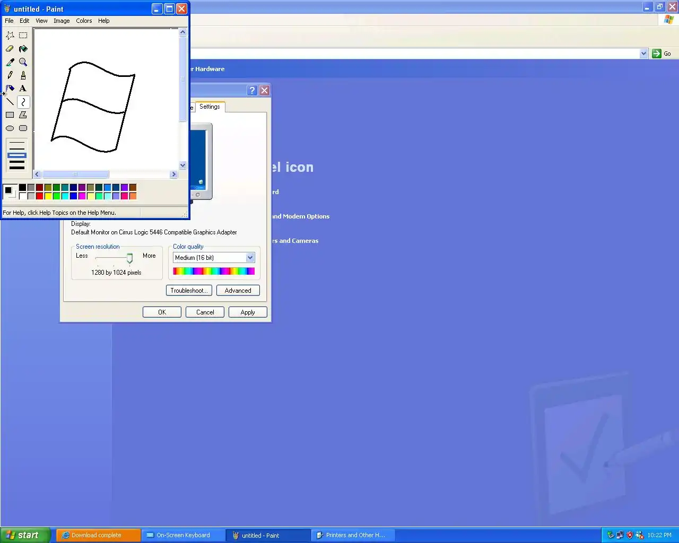The height and width of the screenshot is (543, 679).
Task: Activate the Airbrush spray can tool
Action: [x=10, y=89]
